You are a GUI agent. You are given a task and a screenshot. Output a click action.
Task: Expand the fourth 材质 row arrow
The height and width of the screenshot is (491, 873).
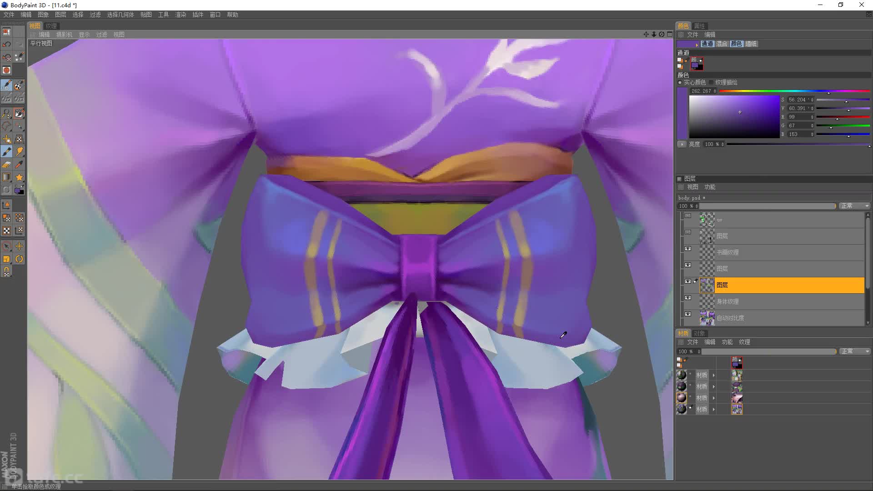tap(714, 409)
